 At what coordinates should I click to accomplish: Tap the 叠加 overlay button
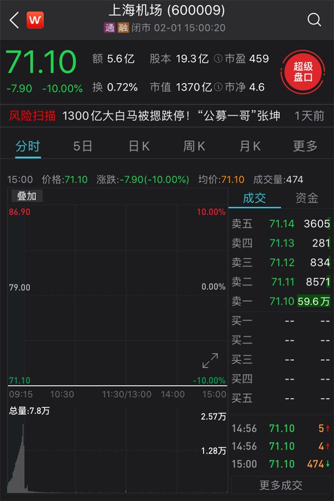tap(27, 196)
